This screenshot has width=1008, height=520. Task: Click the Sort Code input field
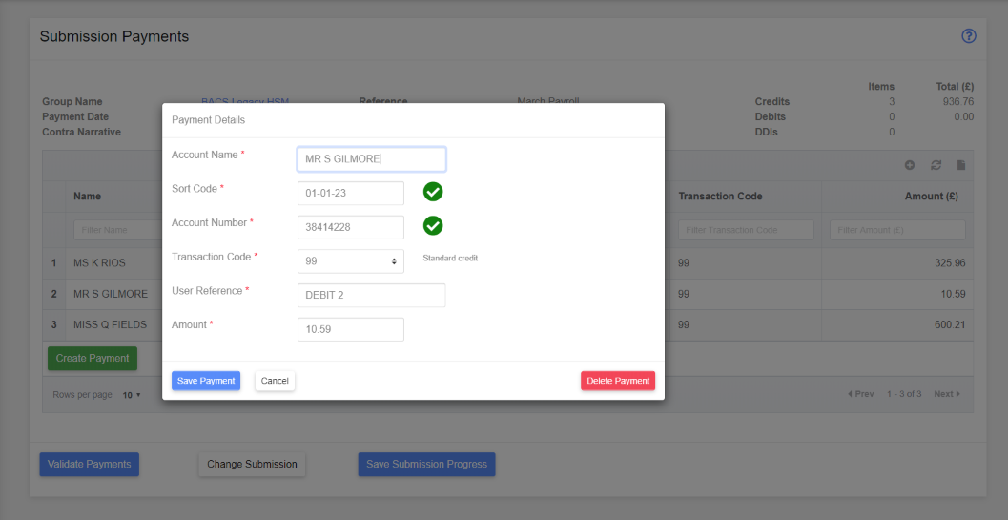pos(351,193)
